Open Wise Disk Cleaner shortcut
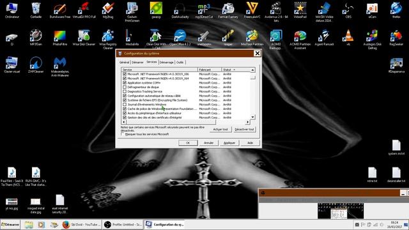Image resolution: width=409 pixels, height=230 pixels. pyautogui.click(x=84, y=38)
